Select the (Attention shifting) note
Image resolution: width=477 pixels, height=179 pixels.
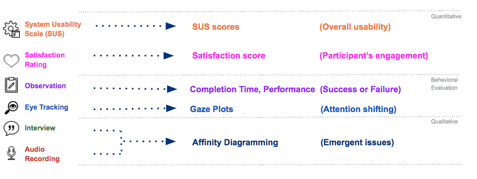tap(358, 109)
